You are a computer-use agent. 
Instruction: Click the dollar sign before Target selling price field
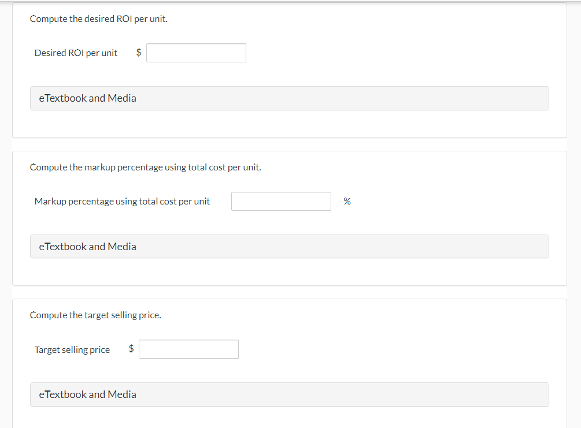[x=131, y=349]
